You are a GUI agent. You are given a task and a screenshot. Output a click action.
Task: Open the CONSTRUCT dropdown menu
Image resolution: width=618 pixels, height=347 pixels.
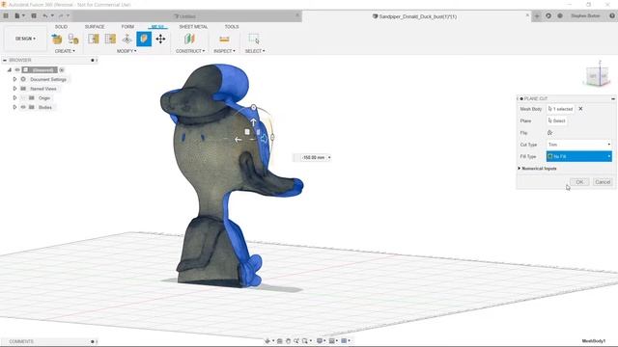click(x=190, y=51)
